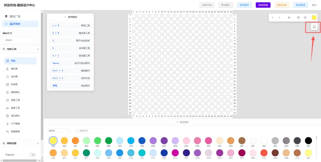Pick the H04 gray bead color
This screenshot has width=321, height=162.
coord(286,141)
